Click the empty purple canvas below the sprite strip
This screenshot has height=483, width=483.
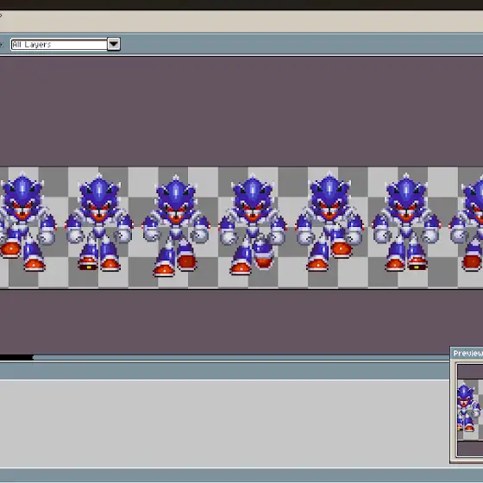[224, 322]
